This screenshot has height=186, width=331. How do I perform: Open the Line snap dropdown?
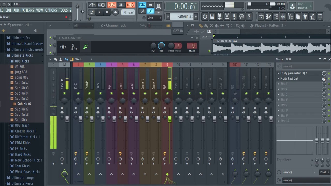click(154, 18)
